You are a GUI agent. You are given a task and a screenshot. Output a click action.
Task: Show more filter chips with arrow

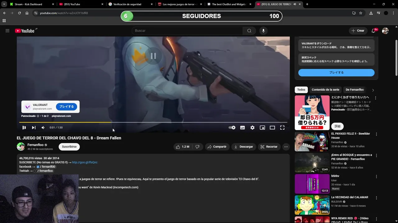373,90
